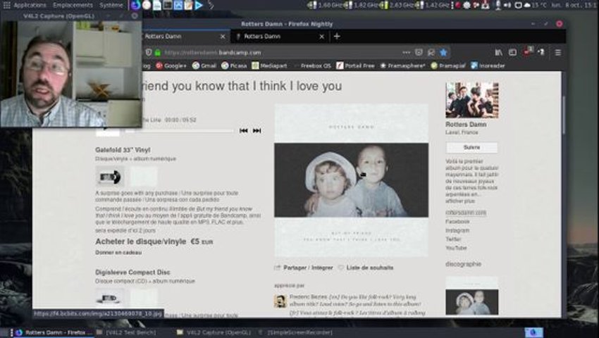Screen dimensions: 599x338
Task: Open the band's Twitter link
Action: point(453,239)
